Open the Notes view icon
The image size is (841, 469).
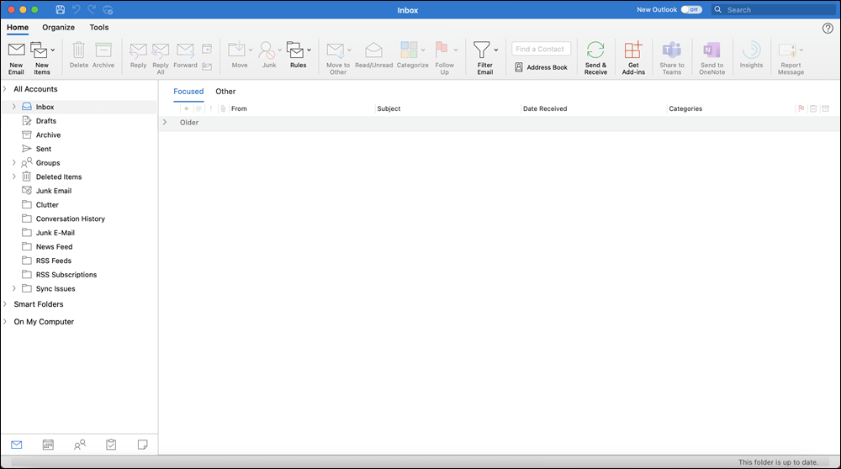[x=142, y=445]
